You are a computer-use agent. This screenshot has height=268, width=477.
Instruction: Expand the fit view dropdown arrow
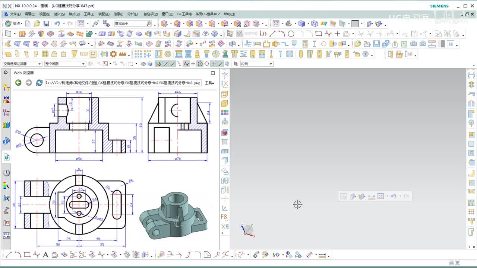point(87,23)
